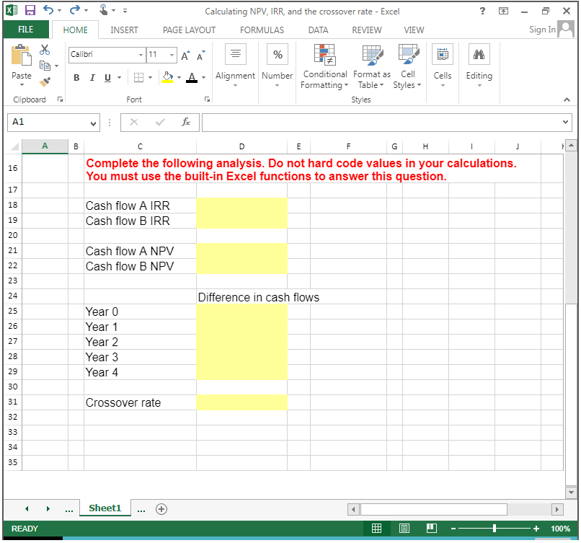Image resolution: width=581 pixels, height=543 pixels.
Task: Click the zoom out minus button
Action: pos(453,529)
